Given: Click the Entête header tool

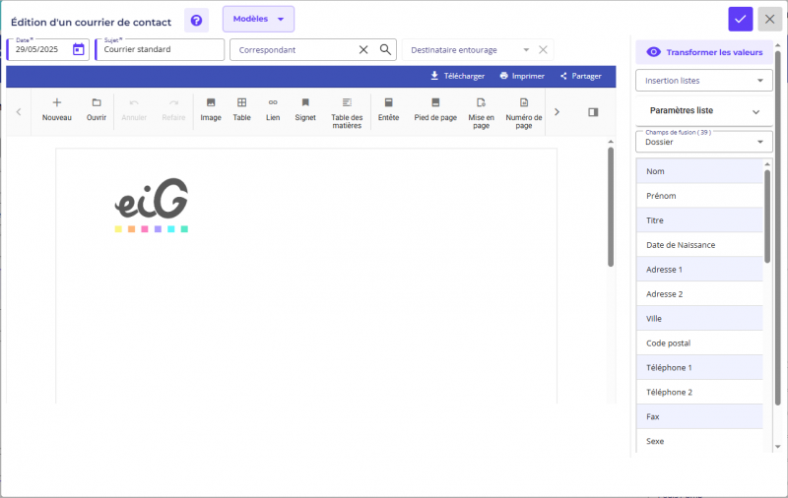Looking at the screenshot, I should click(x=388, y=109).
